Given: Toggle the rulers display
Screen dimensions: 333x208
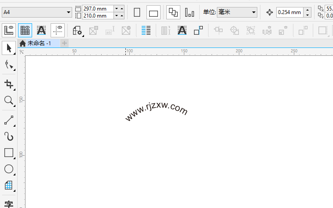Looking at the screenshot, I should (9, 30).
